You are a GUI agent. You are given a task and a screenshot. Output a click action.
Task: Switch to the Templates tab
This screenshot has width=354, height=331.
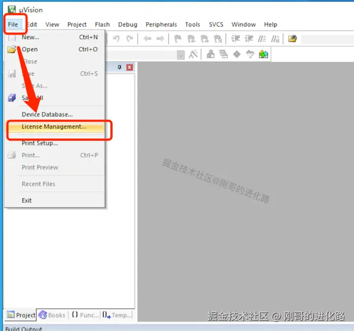(117, 315)
